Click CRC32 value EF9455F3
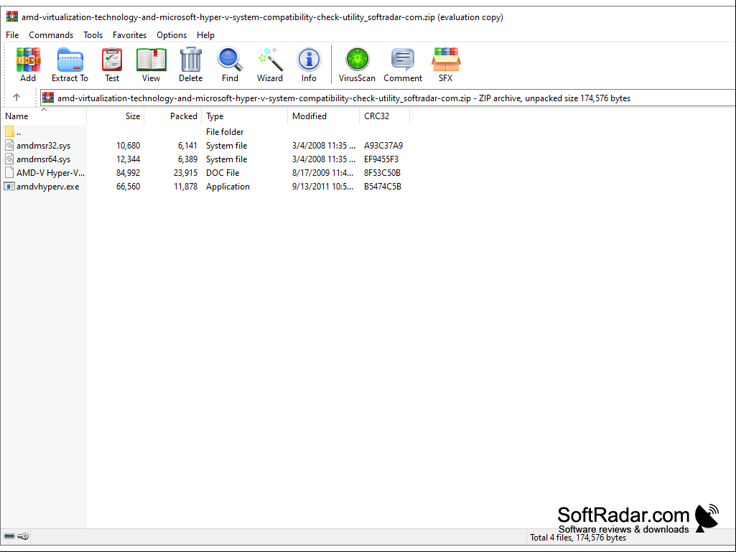This screenshot has width=736, height=552. click(381, 159)
